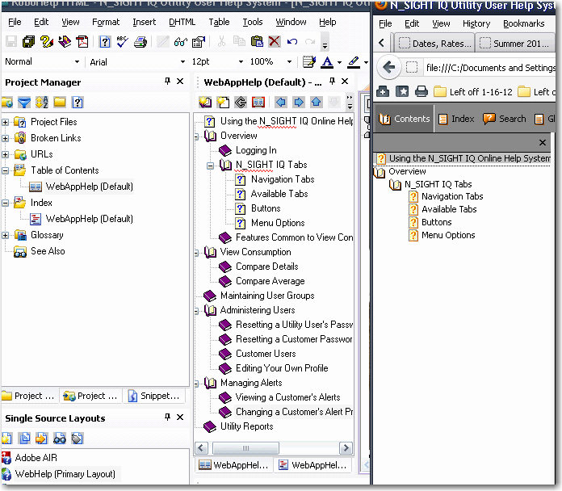Open Available Tabs topic in browser help

coord(449,209)
